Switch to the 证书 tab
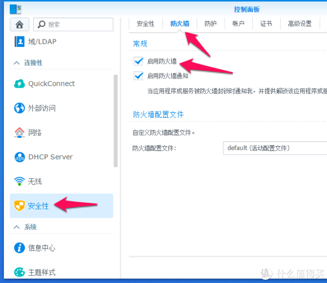 click(x=266, y=23)
